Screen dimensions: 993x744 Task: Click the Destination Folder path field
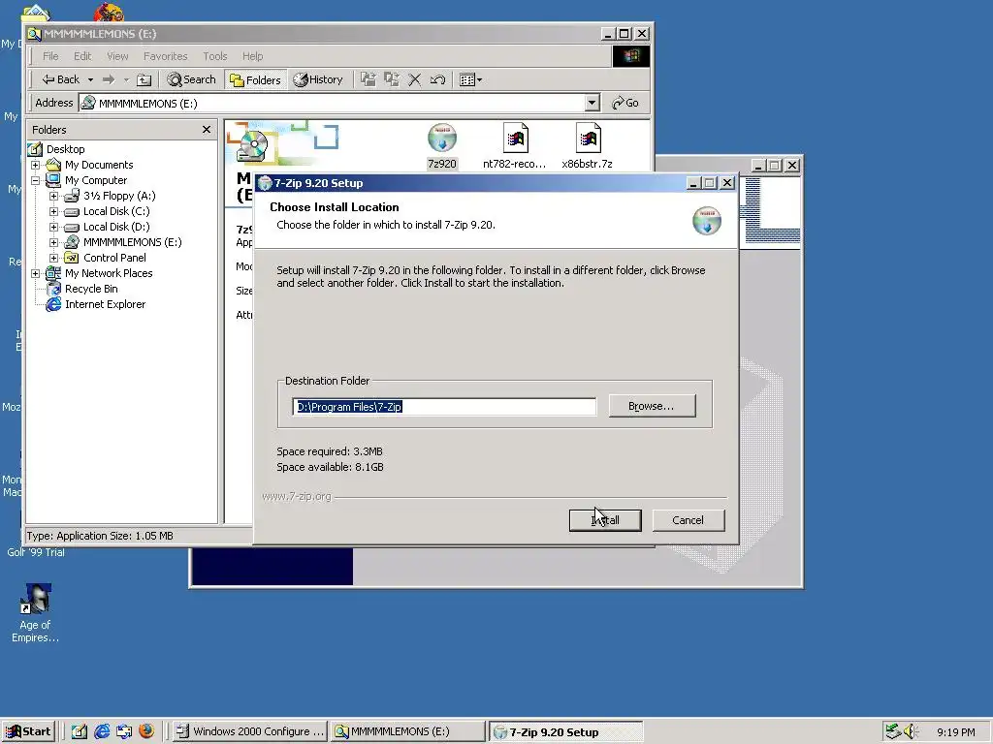point(444,406)
